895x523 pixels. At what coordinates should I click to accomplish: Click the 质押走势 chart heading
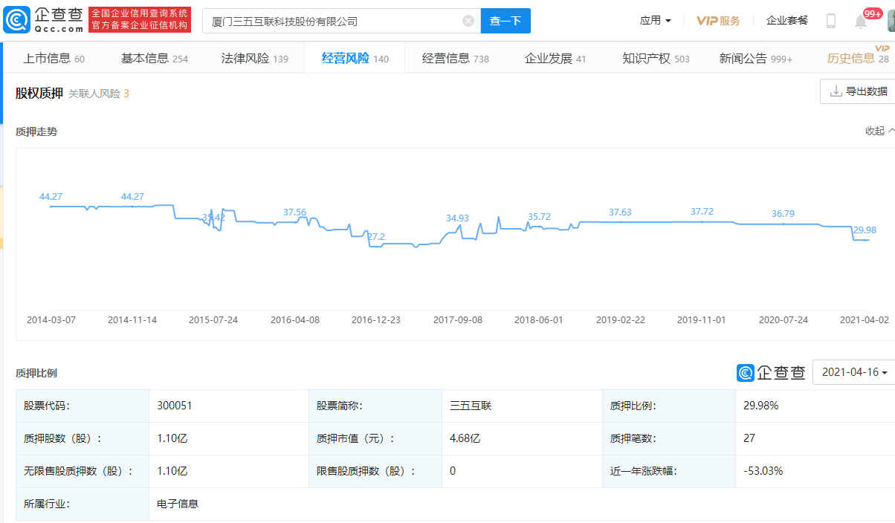point(36,131)
